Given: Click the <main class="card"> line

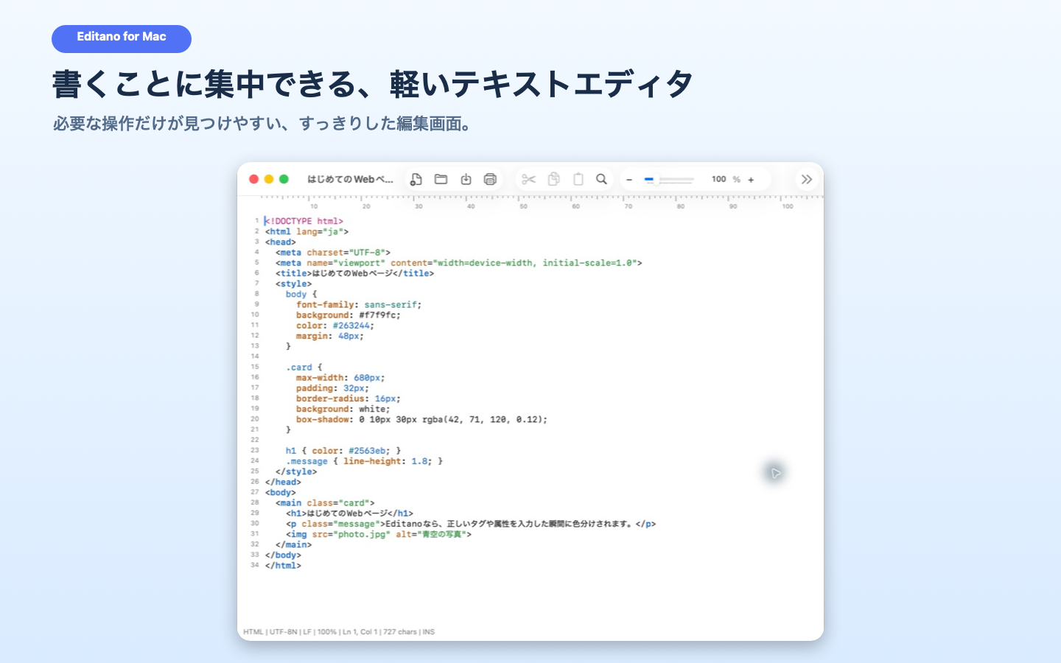Looking at the screenshot, I should 325,503.
